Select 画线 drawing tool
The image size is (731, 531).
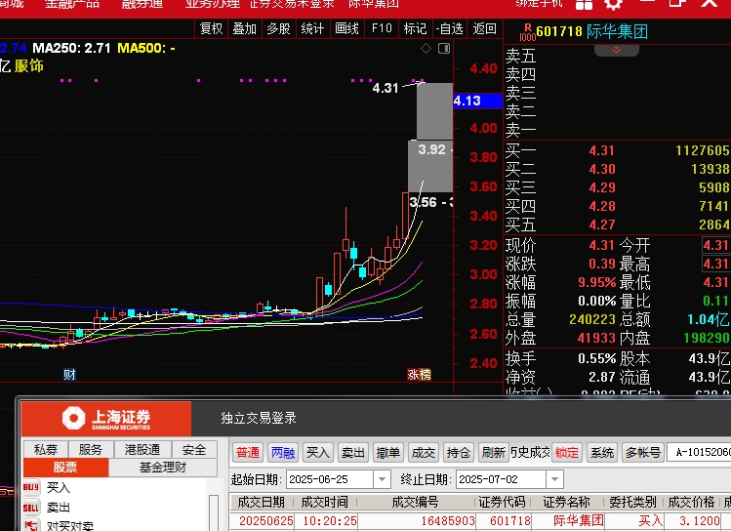346,29
